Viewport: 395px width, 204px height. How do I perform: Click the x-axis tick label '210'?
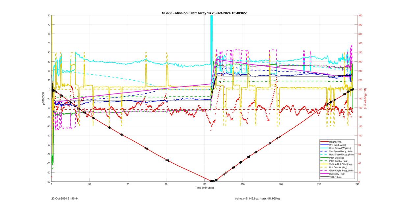(x=319, y=184)
